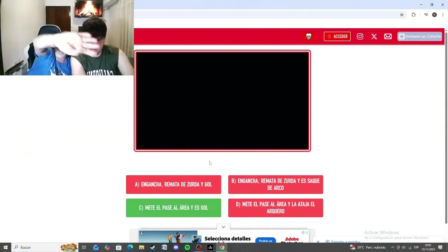Choose answer D) la ataja el arquero
Image resolution: width=448 pixels, height=252 pixels.
[275, 208]
